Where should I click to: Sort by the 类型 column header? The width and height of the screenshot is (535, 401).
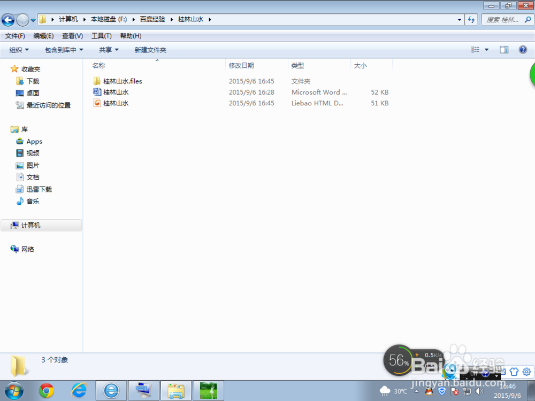tap(298, 65)
